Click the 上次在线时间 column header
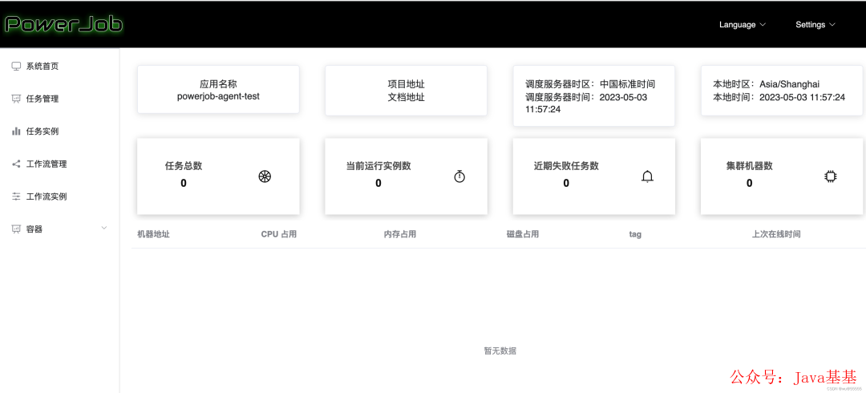Screen dimensions: 866x393 pyautogui.click(x=776, y=234)
